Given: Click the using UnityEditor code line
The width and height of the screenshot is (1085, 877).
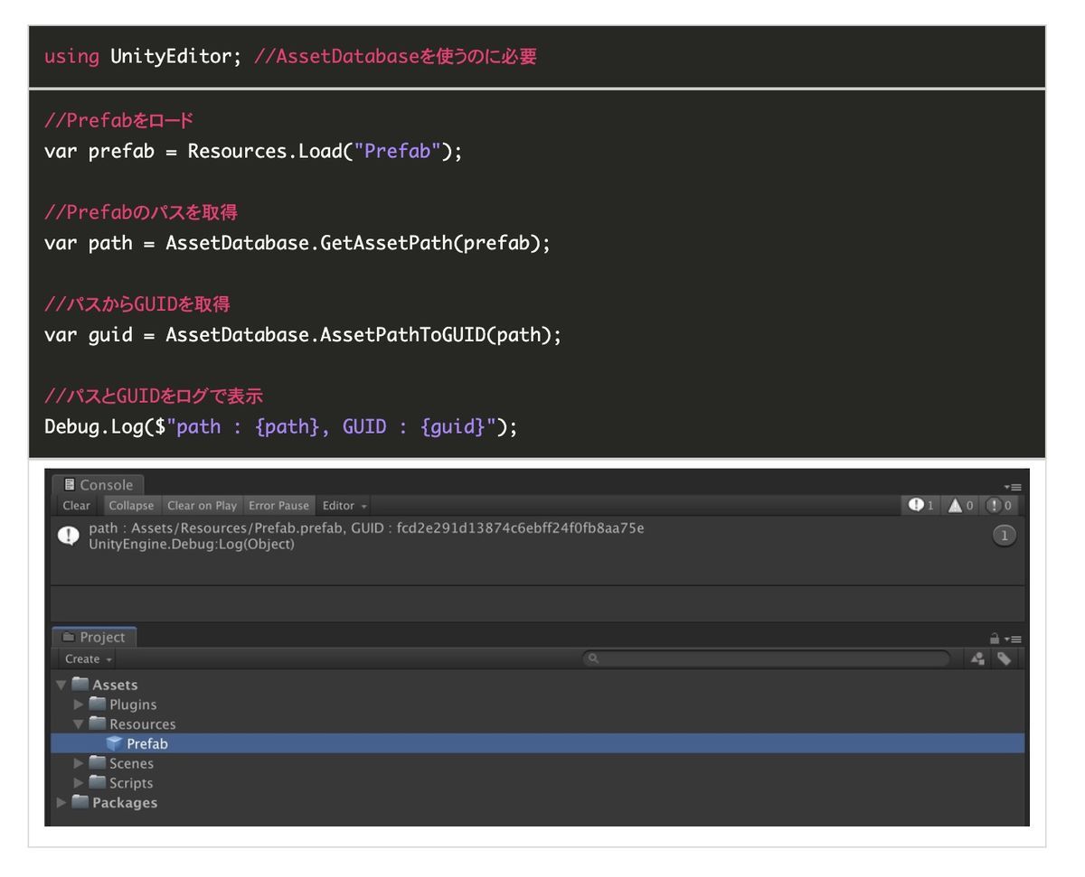Looking at the screenshot, I should pyautogui.click(x=290, y=56).
